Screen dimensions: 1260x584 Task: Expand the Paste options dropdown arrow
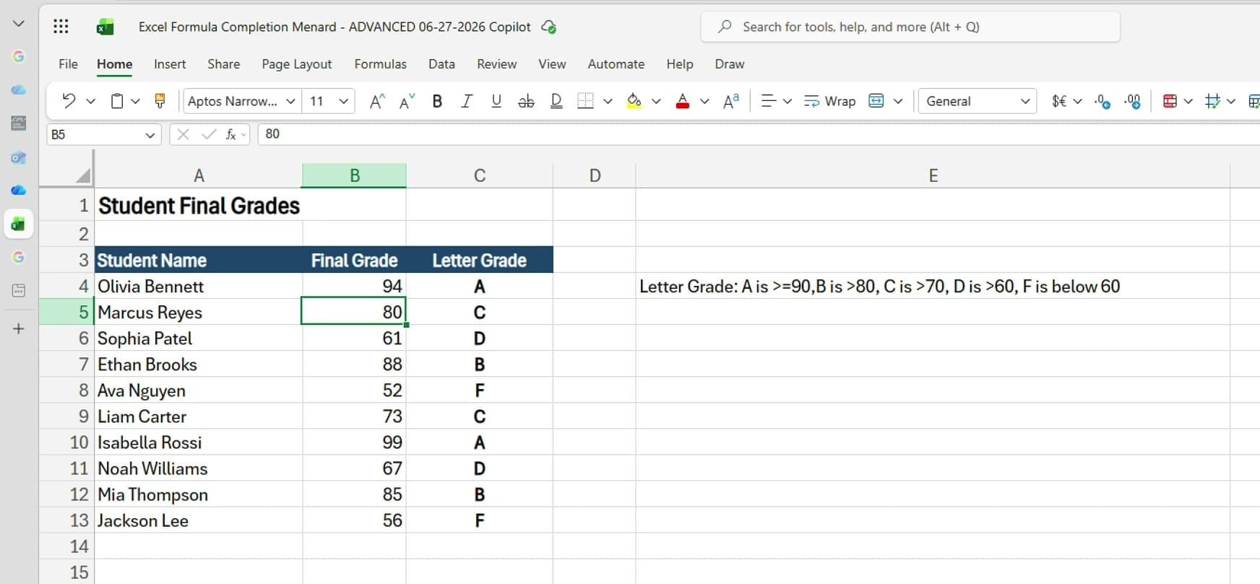[x=135, y=101]
